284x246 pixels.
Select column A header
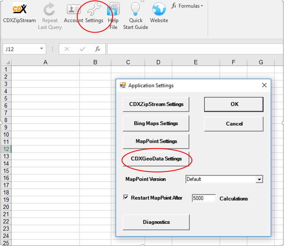click(x=45, y=62)
